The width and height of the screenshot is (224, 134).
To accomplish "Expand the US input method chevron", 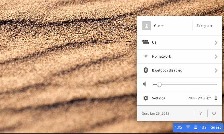I will [216, 43].
